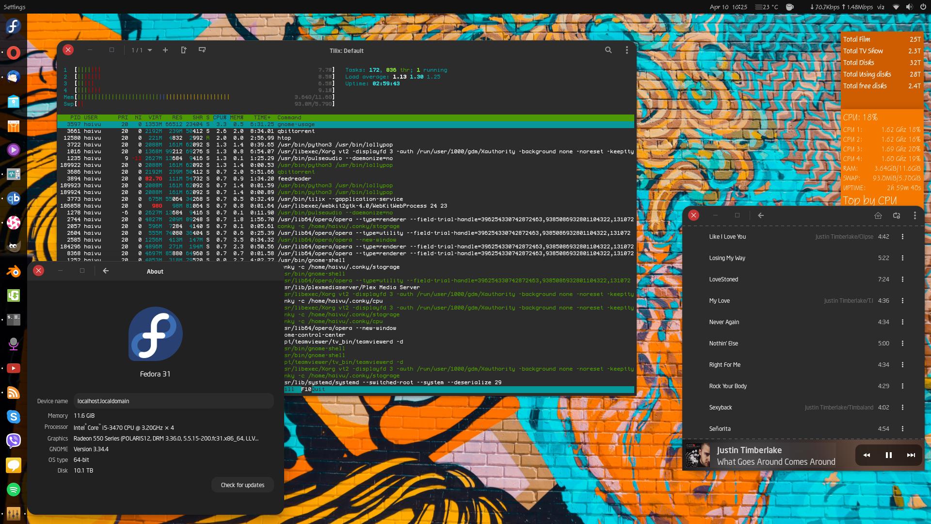
Task: Open the Lollypop pinwheel dock icon
Action: tap(14, 223)
